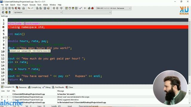This screenshot has height=107, width=191.
Task: Click the Replace magnifier icon
Action: tap(41, 8)
